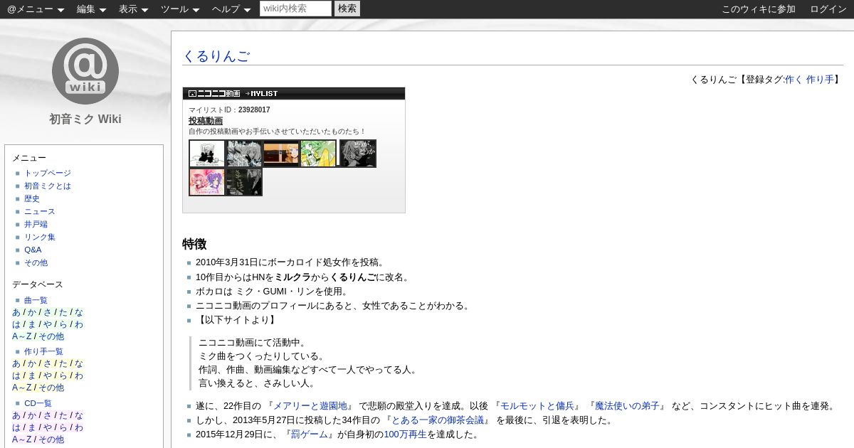Viewport: 854px width, 448px height.
Task: Select その他 index under CD一覧
Action: pos(51,439)
